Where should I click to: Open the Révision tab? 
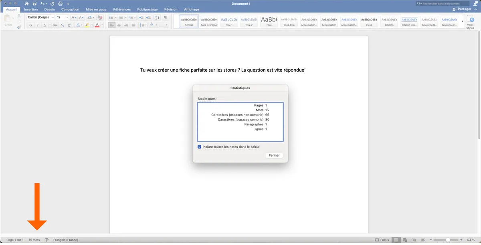(x=171, y=9)
